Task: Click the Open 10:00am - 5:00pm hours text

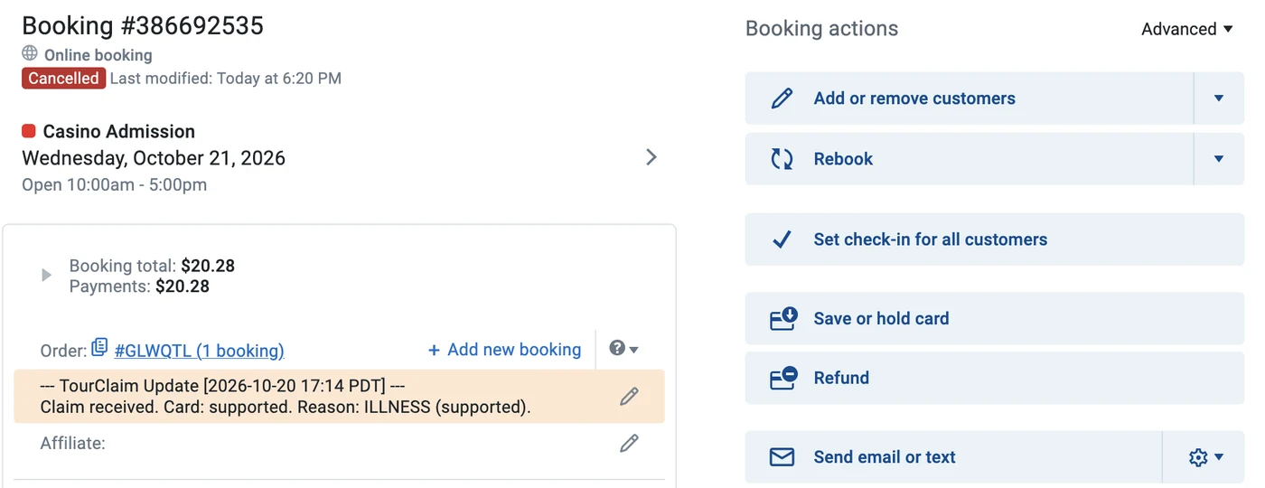Action: click(115, 185)
